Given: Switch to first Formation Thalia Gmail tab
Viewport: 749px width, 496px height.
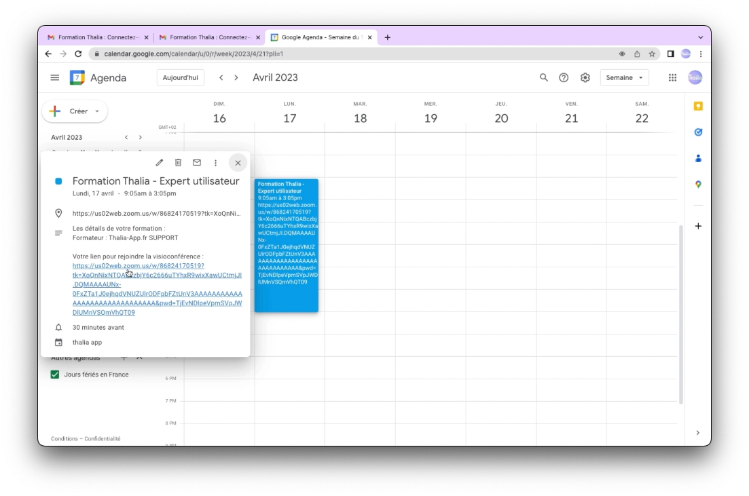Looking at the screenshot, I should [x=95, y=37].
